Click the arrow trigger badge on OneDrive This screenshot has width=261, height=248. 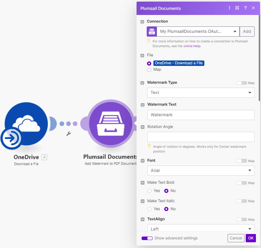click(x=11, y=138)
